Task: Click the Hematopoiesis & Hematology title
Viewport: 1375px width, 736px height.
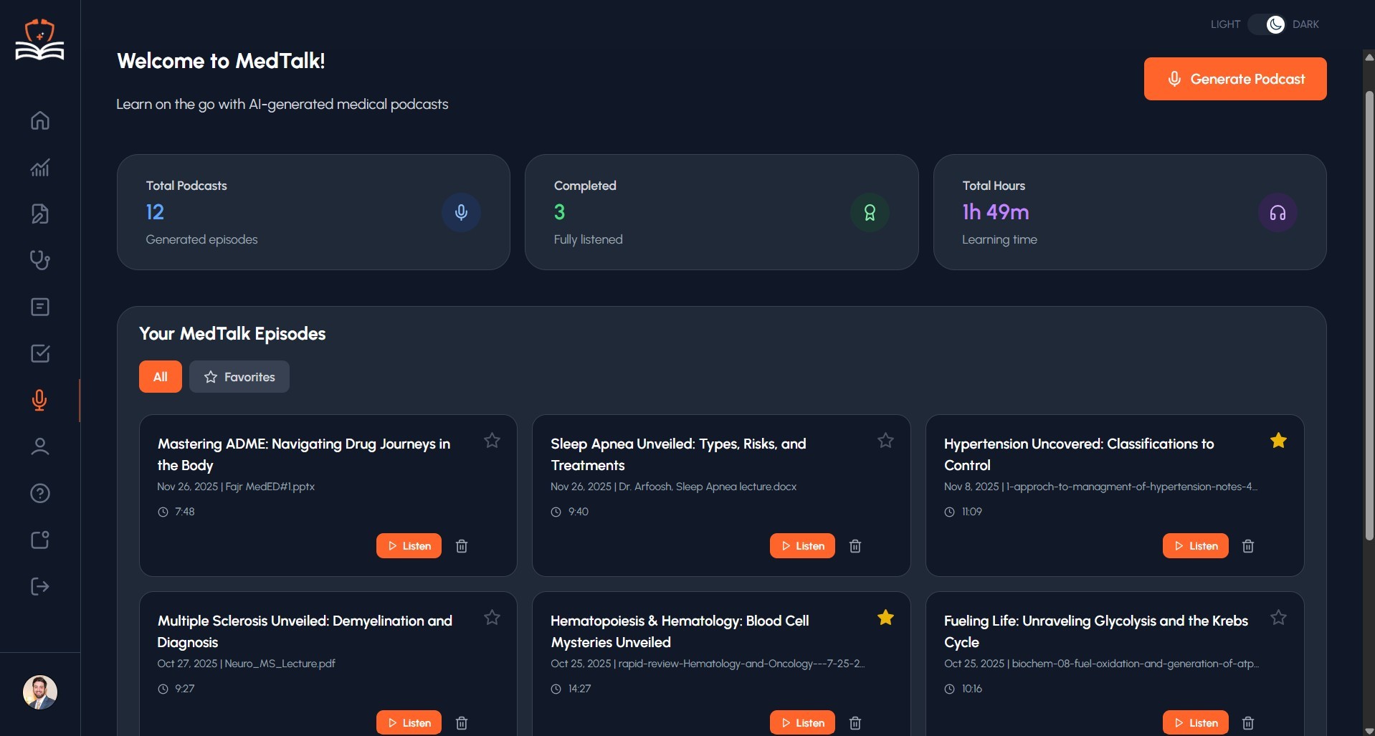Action: tap(680, 631)
